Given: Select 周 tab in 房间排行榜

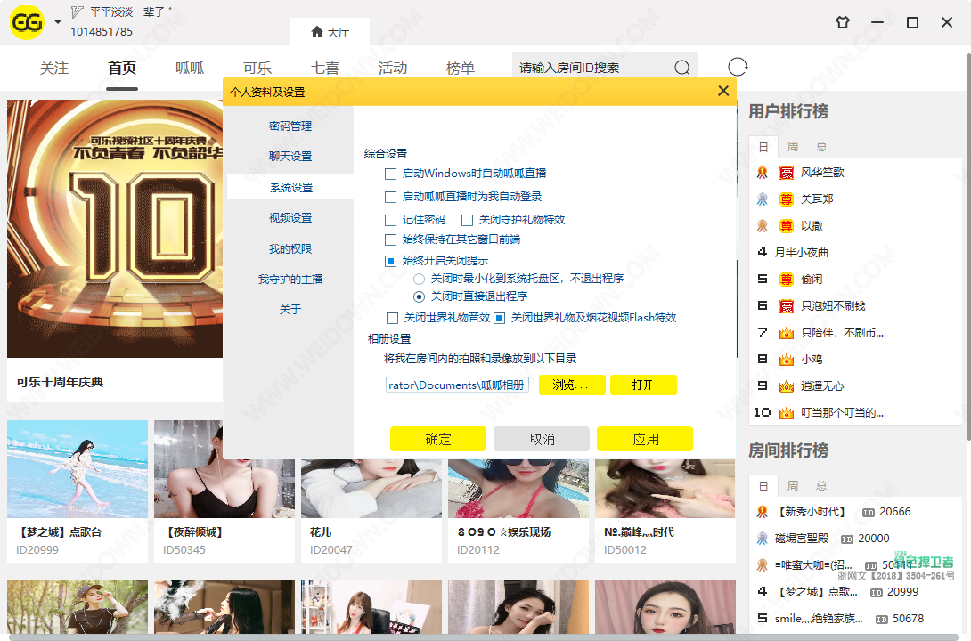Looking at the screenshot, I should [x=793, y=486].
